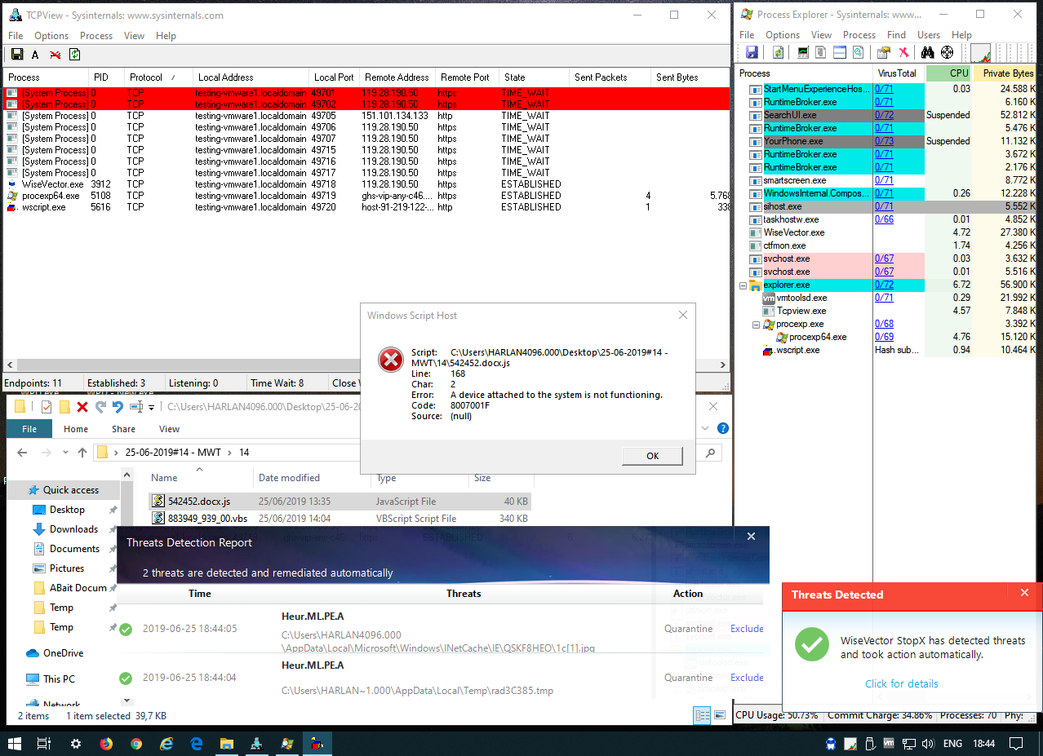The width and height of the screenshot is (1043, 756).
Task: Open Process menu in TCPView
Action: pyautogui.click(x=96, y=36)
